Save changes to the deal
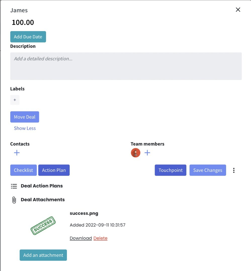This screenshot has height=271, width=251. 207,170
